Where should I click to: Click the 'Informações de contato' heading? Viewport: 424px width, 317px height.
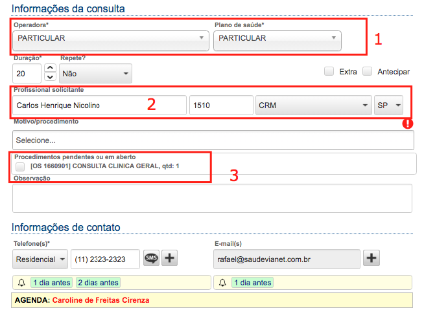coord(66,228)
